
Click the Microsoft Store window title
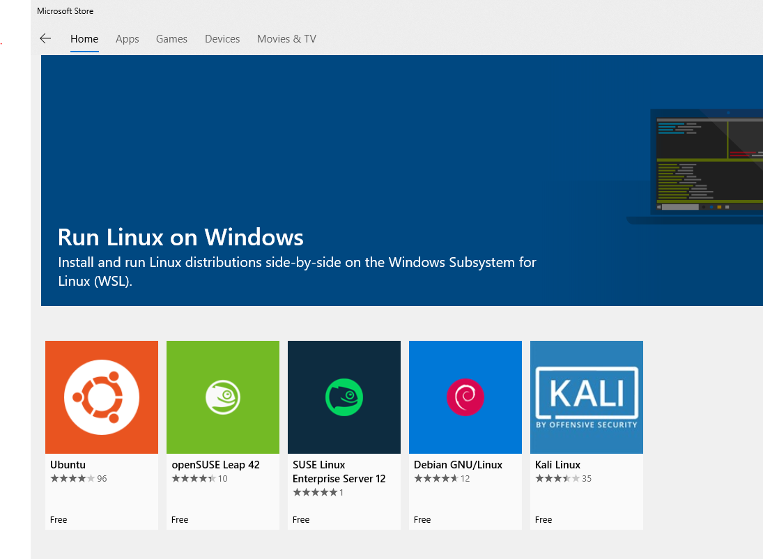pos(65,10)
